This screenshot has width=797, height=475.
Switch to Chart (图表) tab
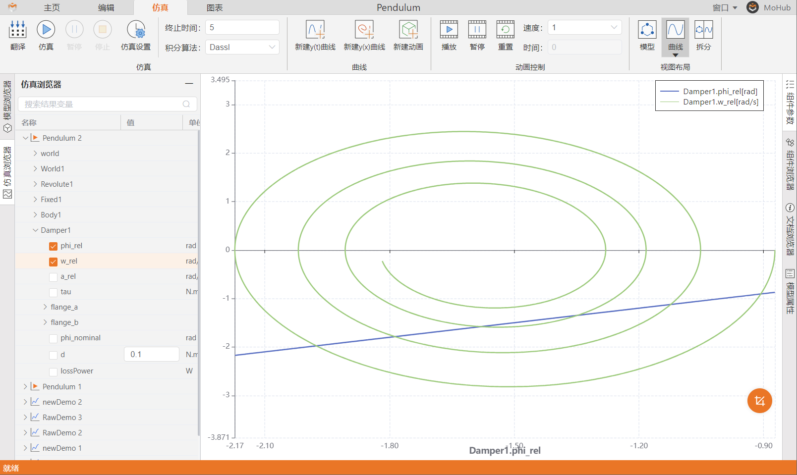point(215,7)
